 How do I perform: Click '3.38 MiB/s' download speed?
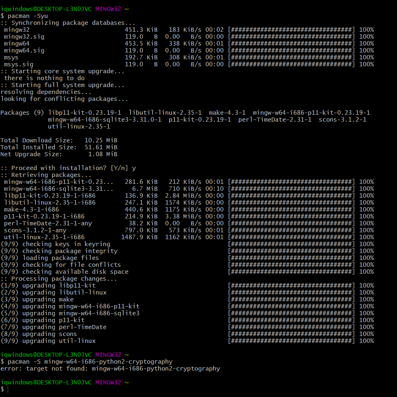(x=183, y=216)
